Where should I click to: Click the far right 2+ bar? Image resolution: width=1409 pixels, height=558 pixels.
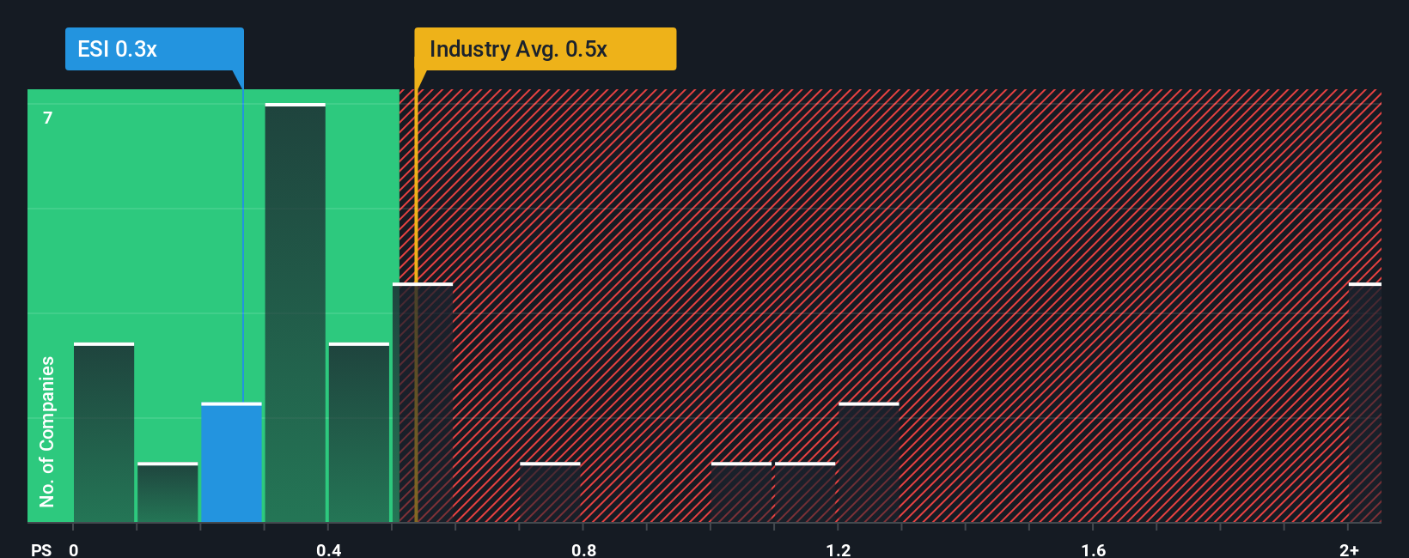pos(1365,403)
